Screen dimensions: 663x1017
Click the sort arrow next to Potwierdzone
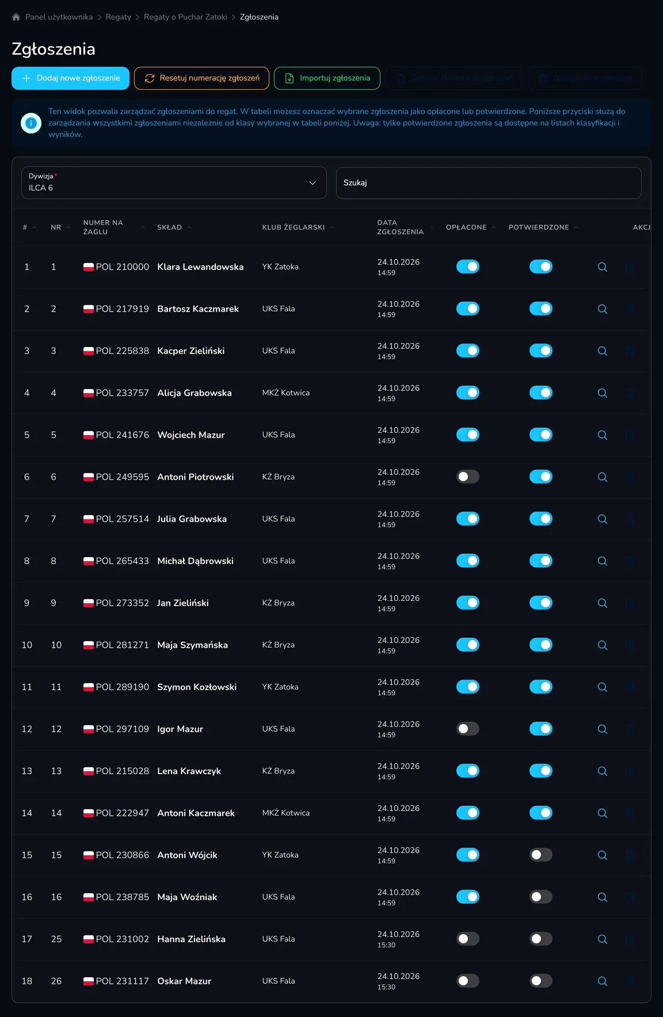[x=576, y=227]
